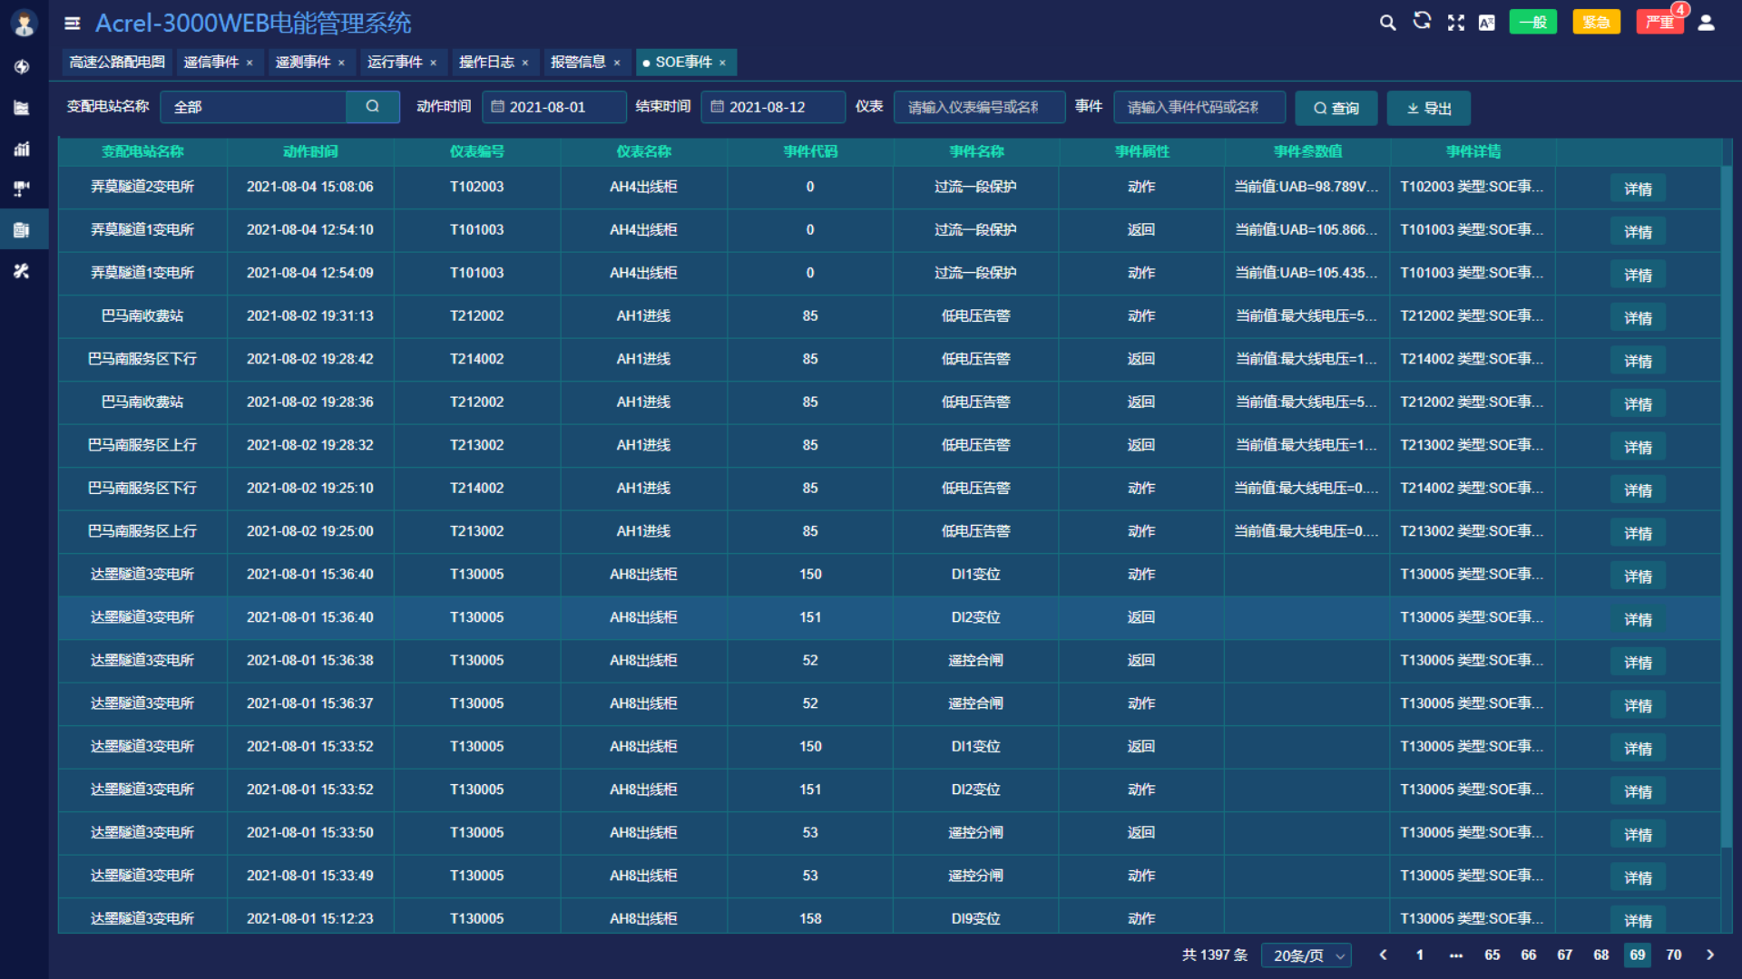Open the tools wrench sidebar icon

(x=22, y=271)
